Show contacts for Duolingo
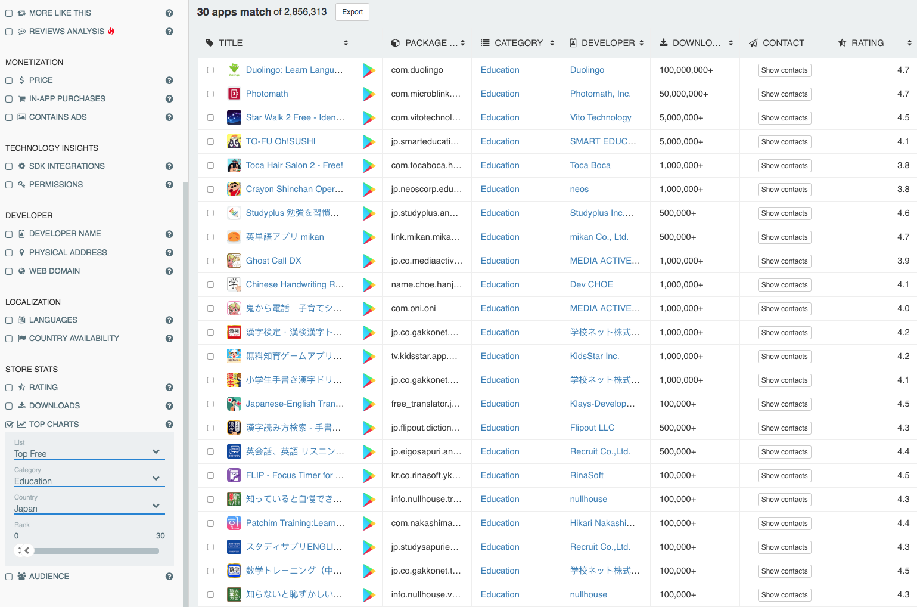917x607 pixels. (x=784, y=70)
